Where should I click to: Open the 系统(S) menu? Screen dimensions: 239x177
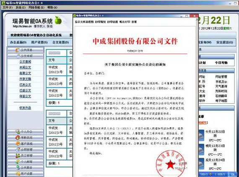21,7
